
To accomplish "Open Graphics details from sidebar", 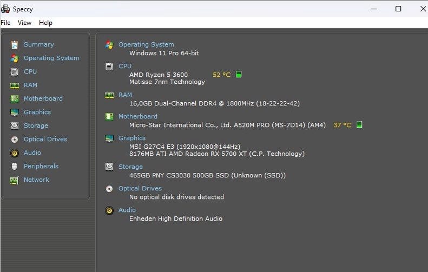I will pyautogui.click(x=37, y=112).
